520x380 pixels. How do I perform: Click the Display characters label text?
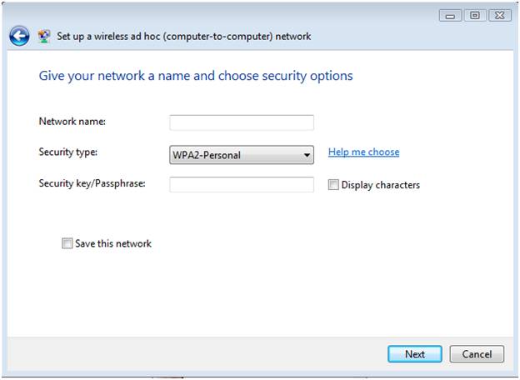380,185
